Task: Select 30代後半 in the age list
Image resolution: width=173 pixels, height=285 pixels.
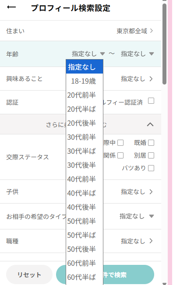Action: [x=85, y=165]
